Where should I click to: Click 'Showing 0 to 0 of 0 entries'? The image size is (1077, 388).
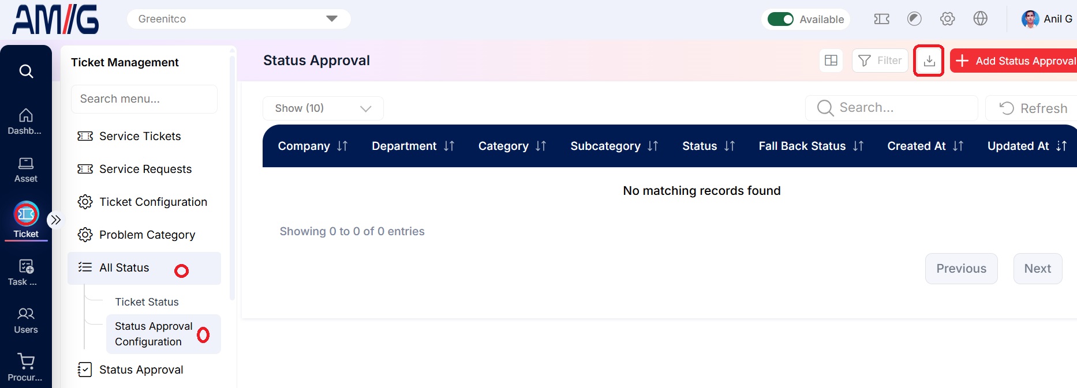[352, 231]
